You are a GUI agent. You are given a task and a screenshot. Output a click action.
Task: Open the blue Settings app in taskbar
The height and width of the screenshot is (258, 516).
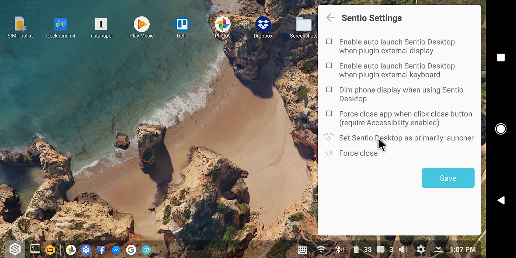86,250
